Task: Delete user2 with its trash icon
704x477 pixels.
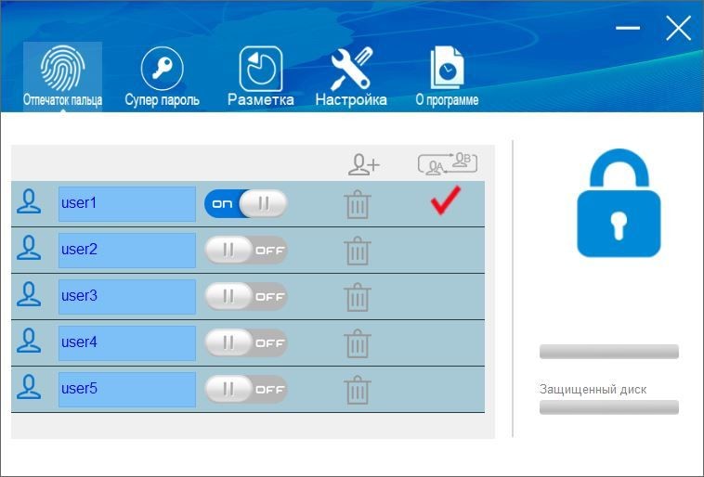Action: tap(358, 251)
